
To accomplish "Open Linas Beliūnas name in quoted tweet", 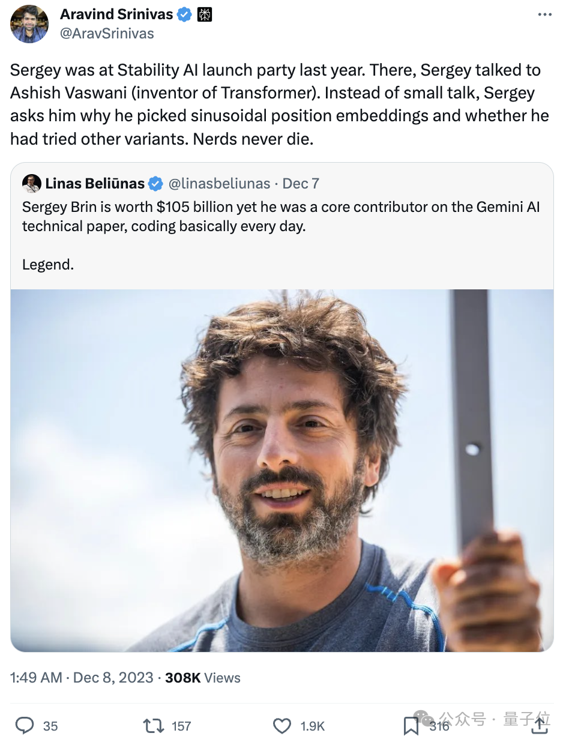I will [x=95, y=183].
